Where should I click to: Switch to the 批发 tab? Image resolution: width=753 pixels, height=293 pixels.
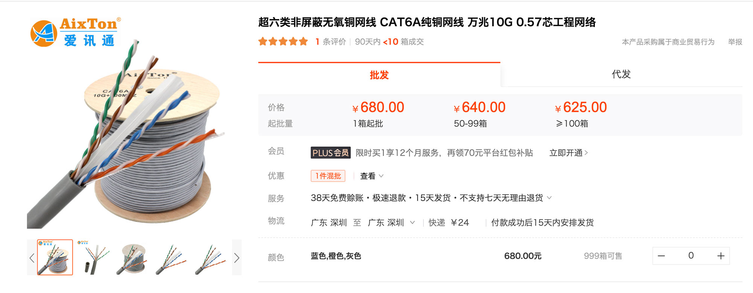[x=379, y=75]
